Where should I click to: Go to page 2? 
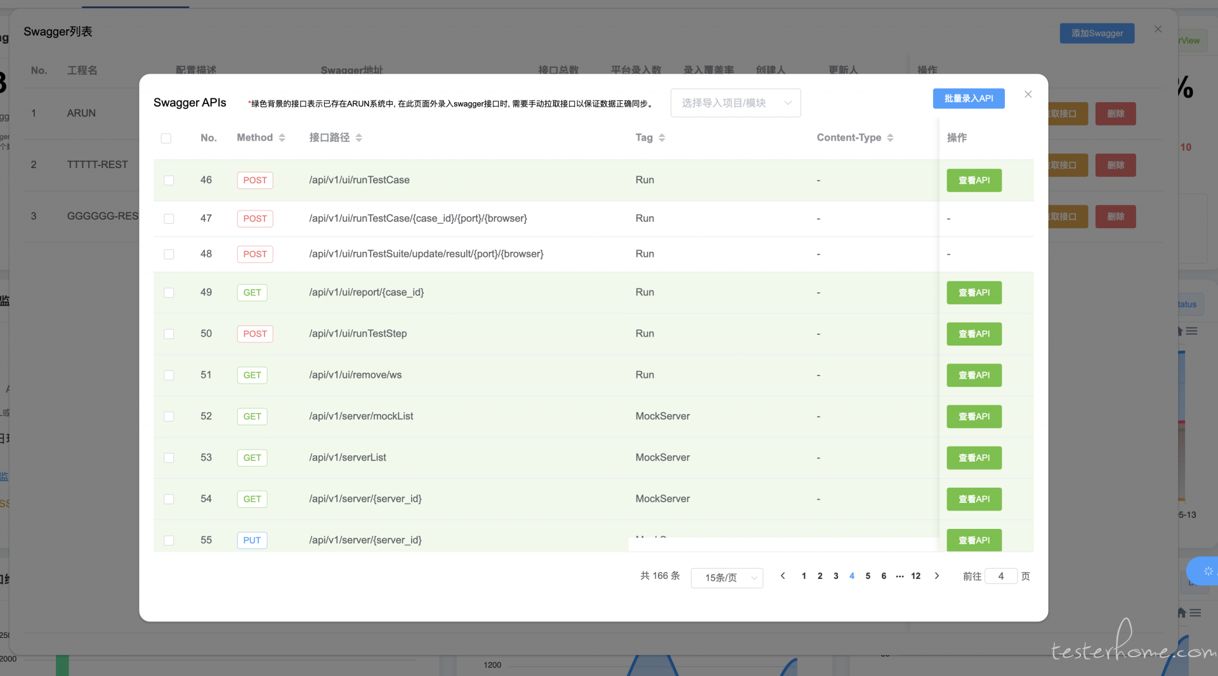click(820, 576)
